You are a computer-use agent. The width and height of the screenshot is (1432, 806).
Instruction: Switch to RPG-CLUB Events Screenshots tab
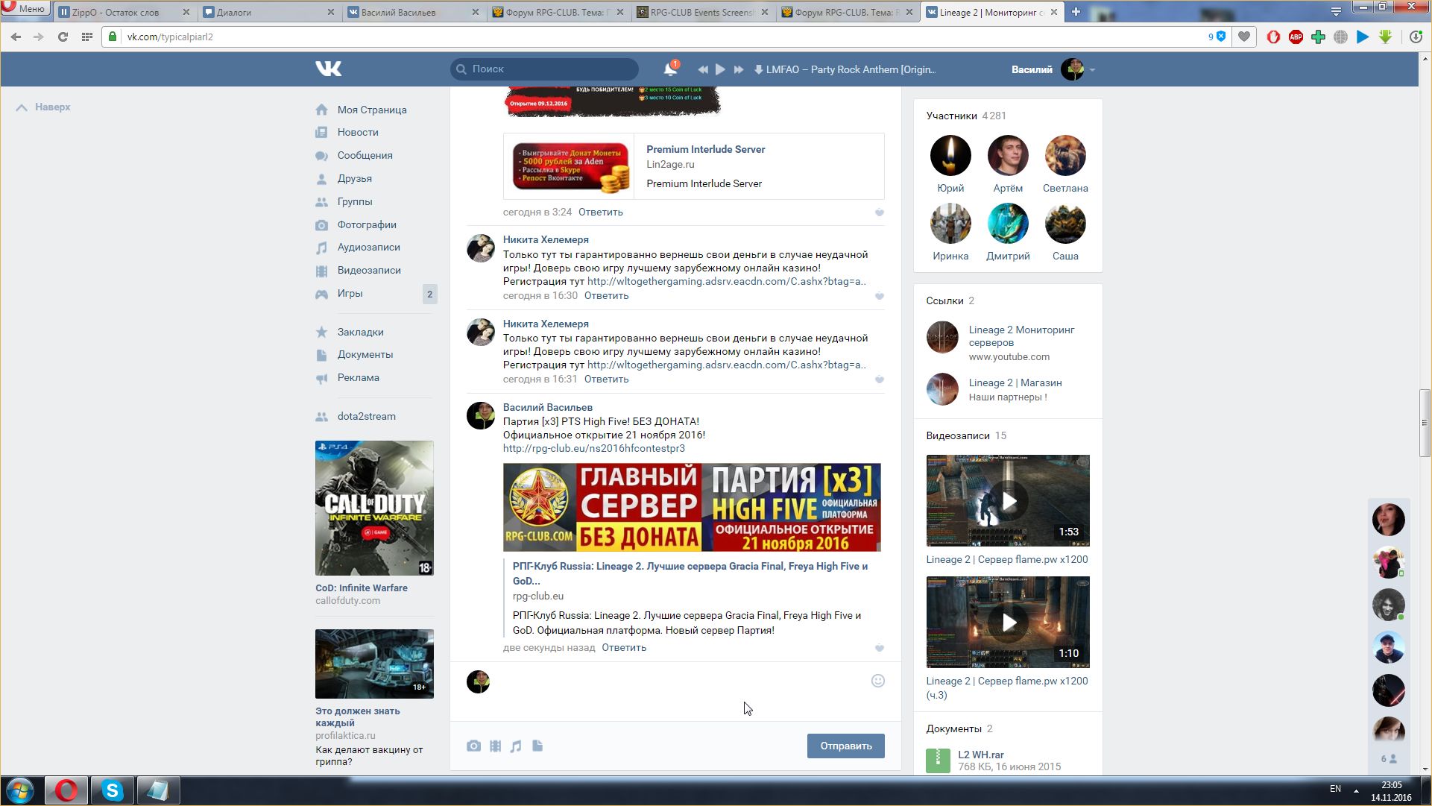click(702, 12)
